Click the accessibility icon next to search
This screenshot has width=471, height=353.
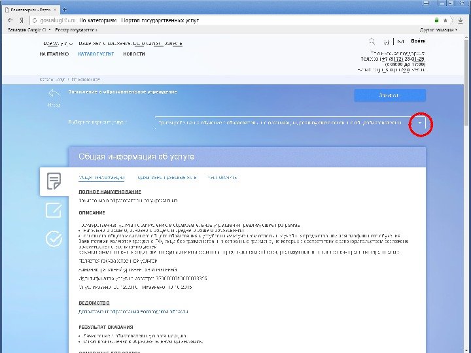click(387, 42)
